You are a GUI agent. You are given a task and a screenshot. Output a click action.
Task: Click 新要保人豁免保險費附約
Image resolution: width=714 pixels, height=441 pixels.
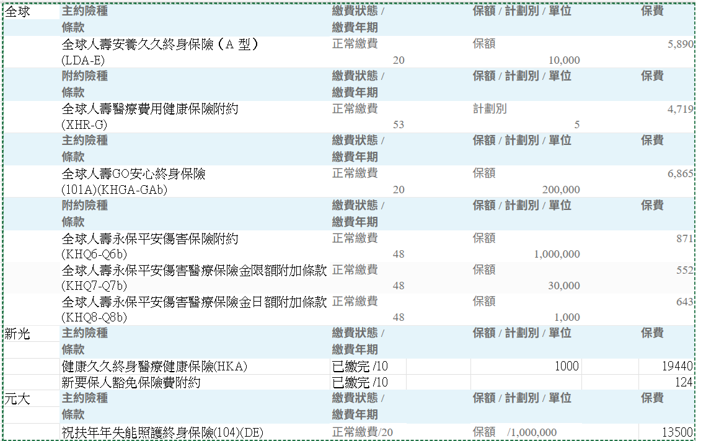[x=131, y=382]
